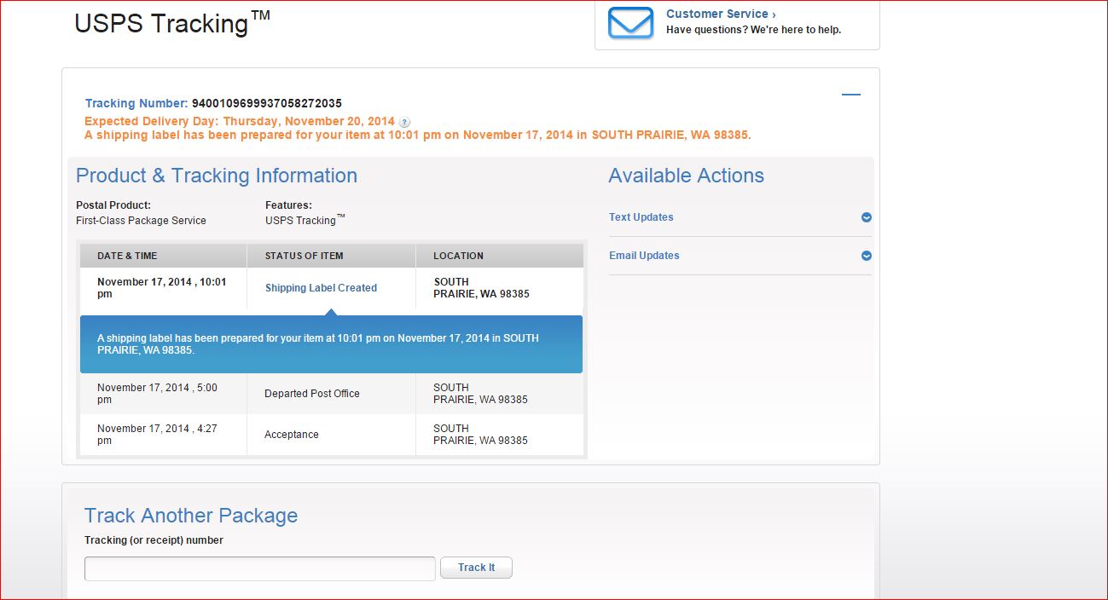The image size is (1108, 600).
Task: Click the November 17, 2014, 5:00 pm cell
Action: [x=163, y=394]
